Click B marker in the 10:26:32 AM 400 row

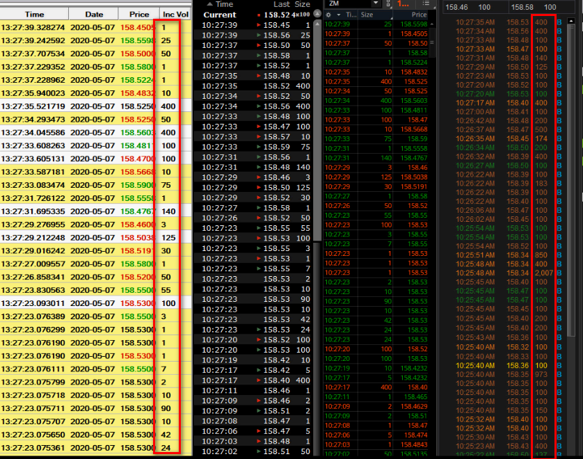559,156
